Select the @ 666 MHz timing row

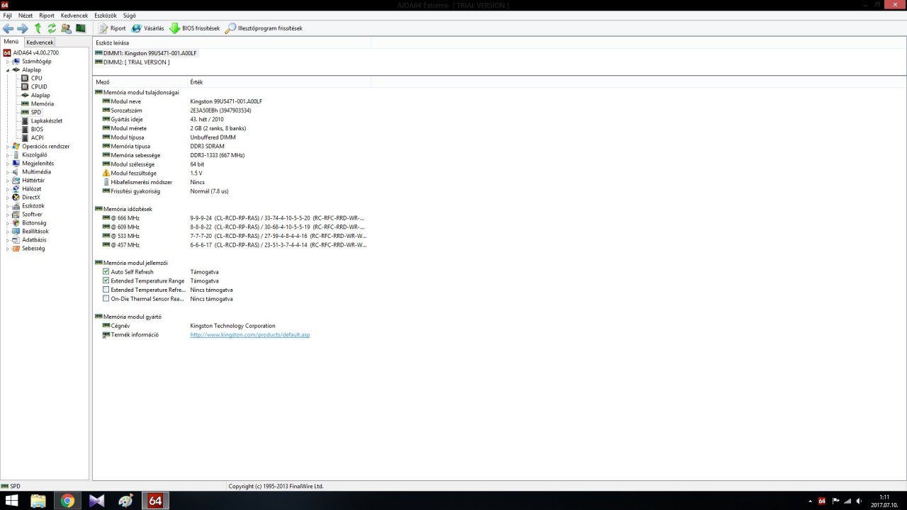coord(235,218)
